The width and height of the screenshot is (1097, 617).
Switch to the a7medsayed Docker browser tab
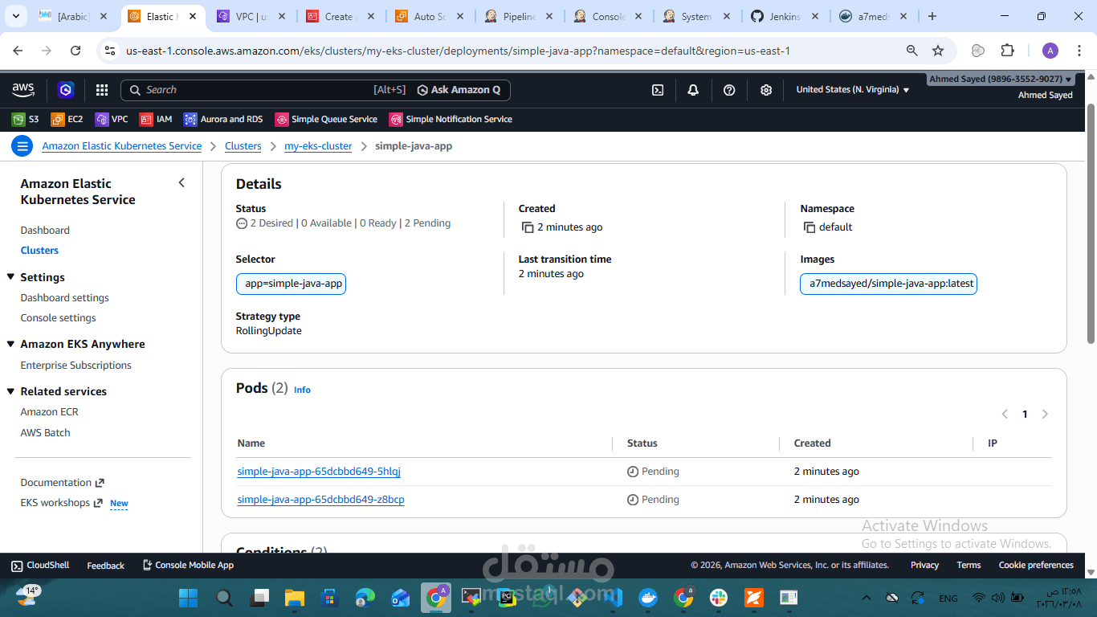point(875,16)
